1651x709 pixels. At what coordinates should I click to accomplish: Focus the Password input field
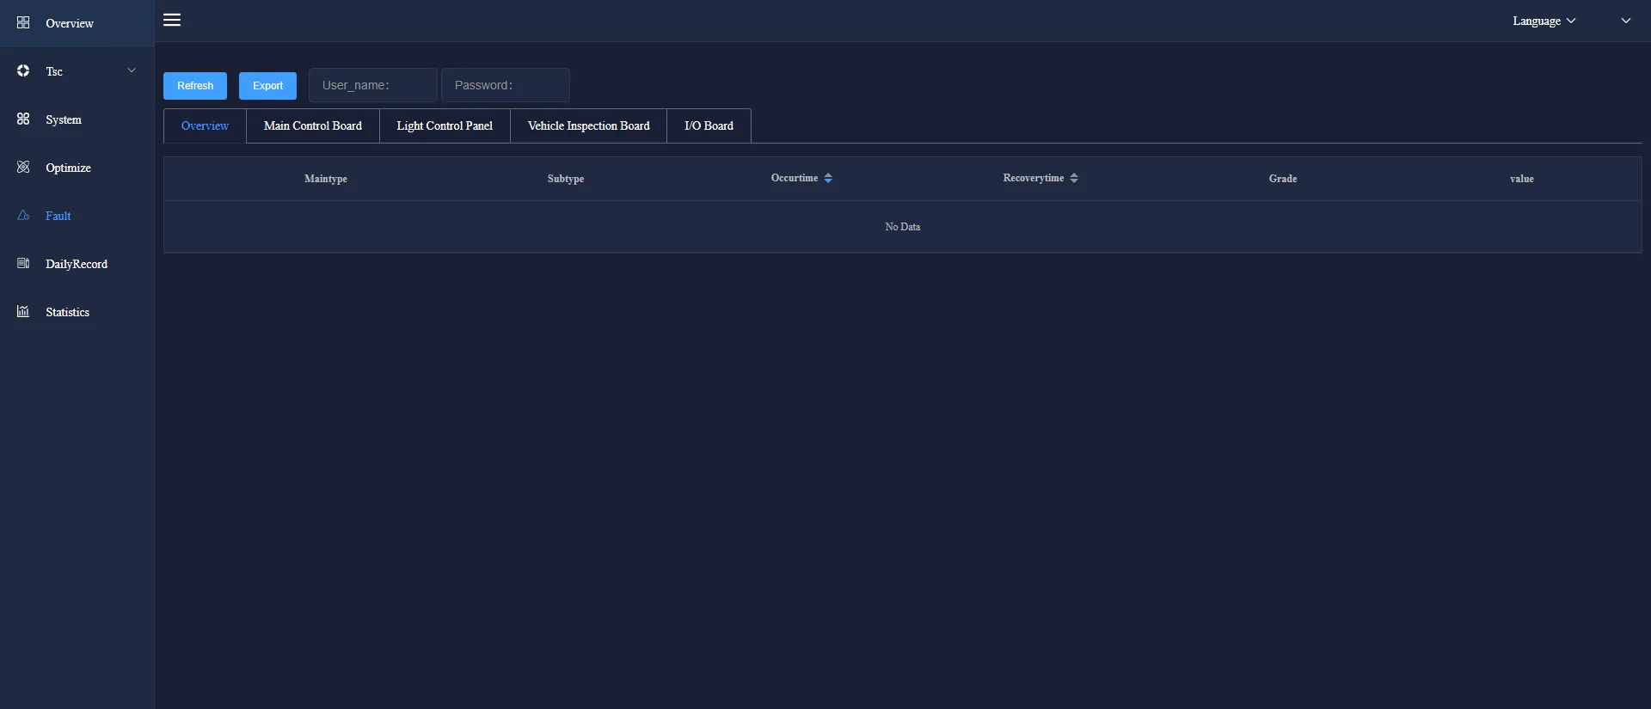506,85
